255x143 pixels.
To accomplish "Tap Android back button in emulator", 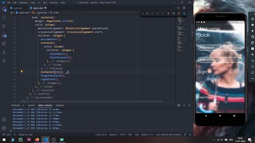I will (206, 116).
